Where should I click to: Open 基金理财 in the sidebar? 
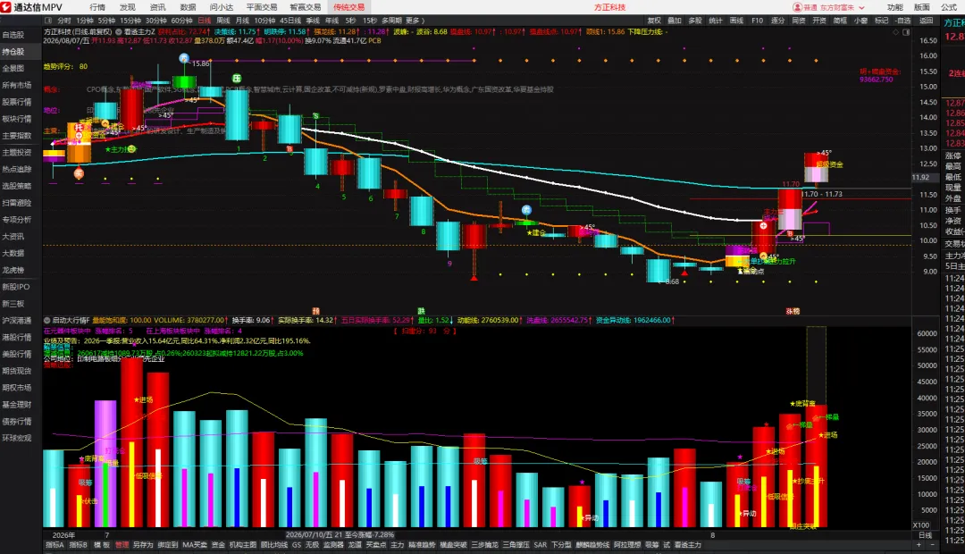(x=17, y=405)
